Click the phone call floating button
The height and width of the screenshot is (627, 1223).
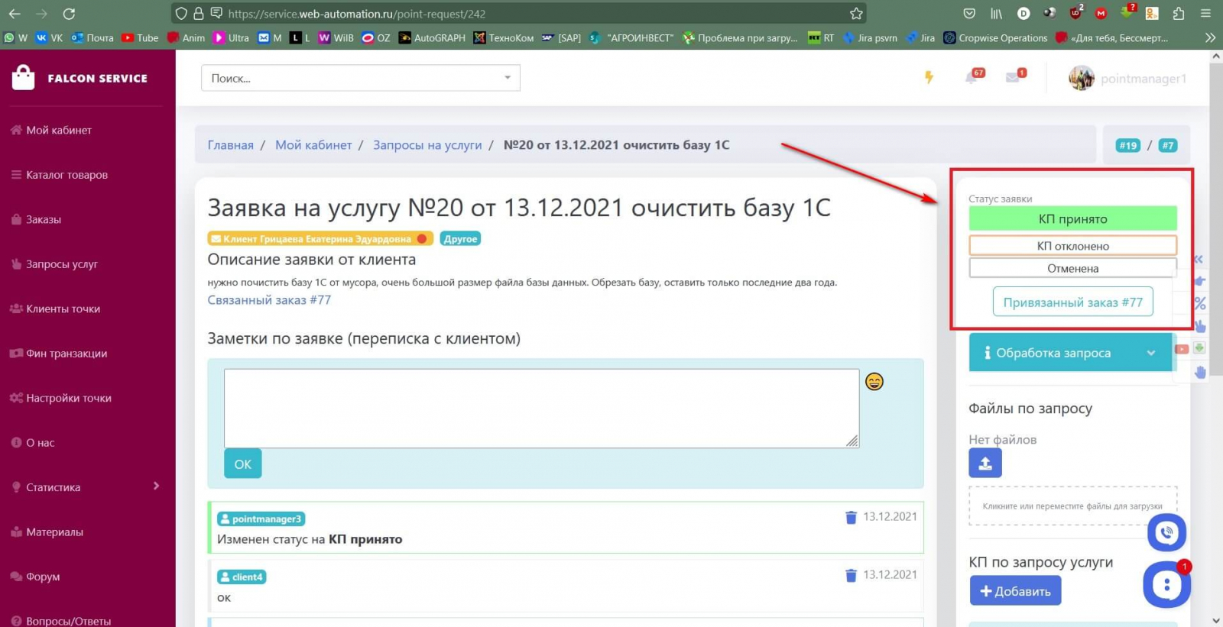(1166, 532)
